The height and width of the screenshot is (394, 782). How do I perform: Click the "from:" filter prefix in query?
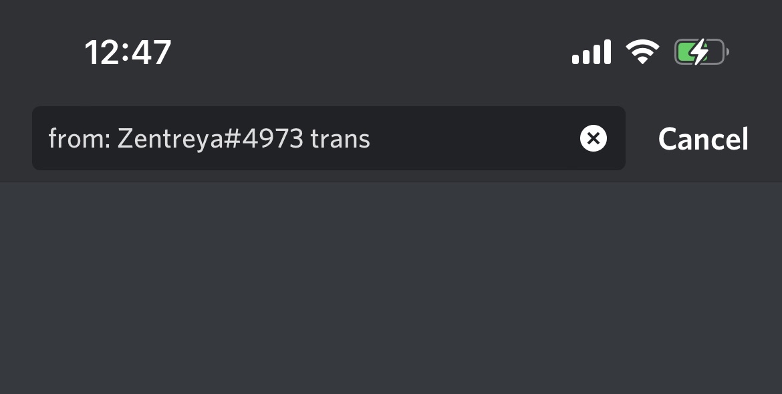pos(80,138)
